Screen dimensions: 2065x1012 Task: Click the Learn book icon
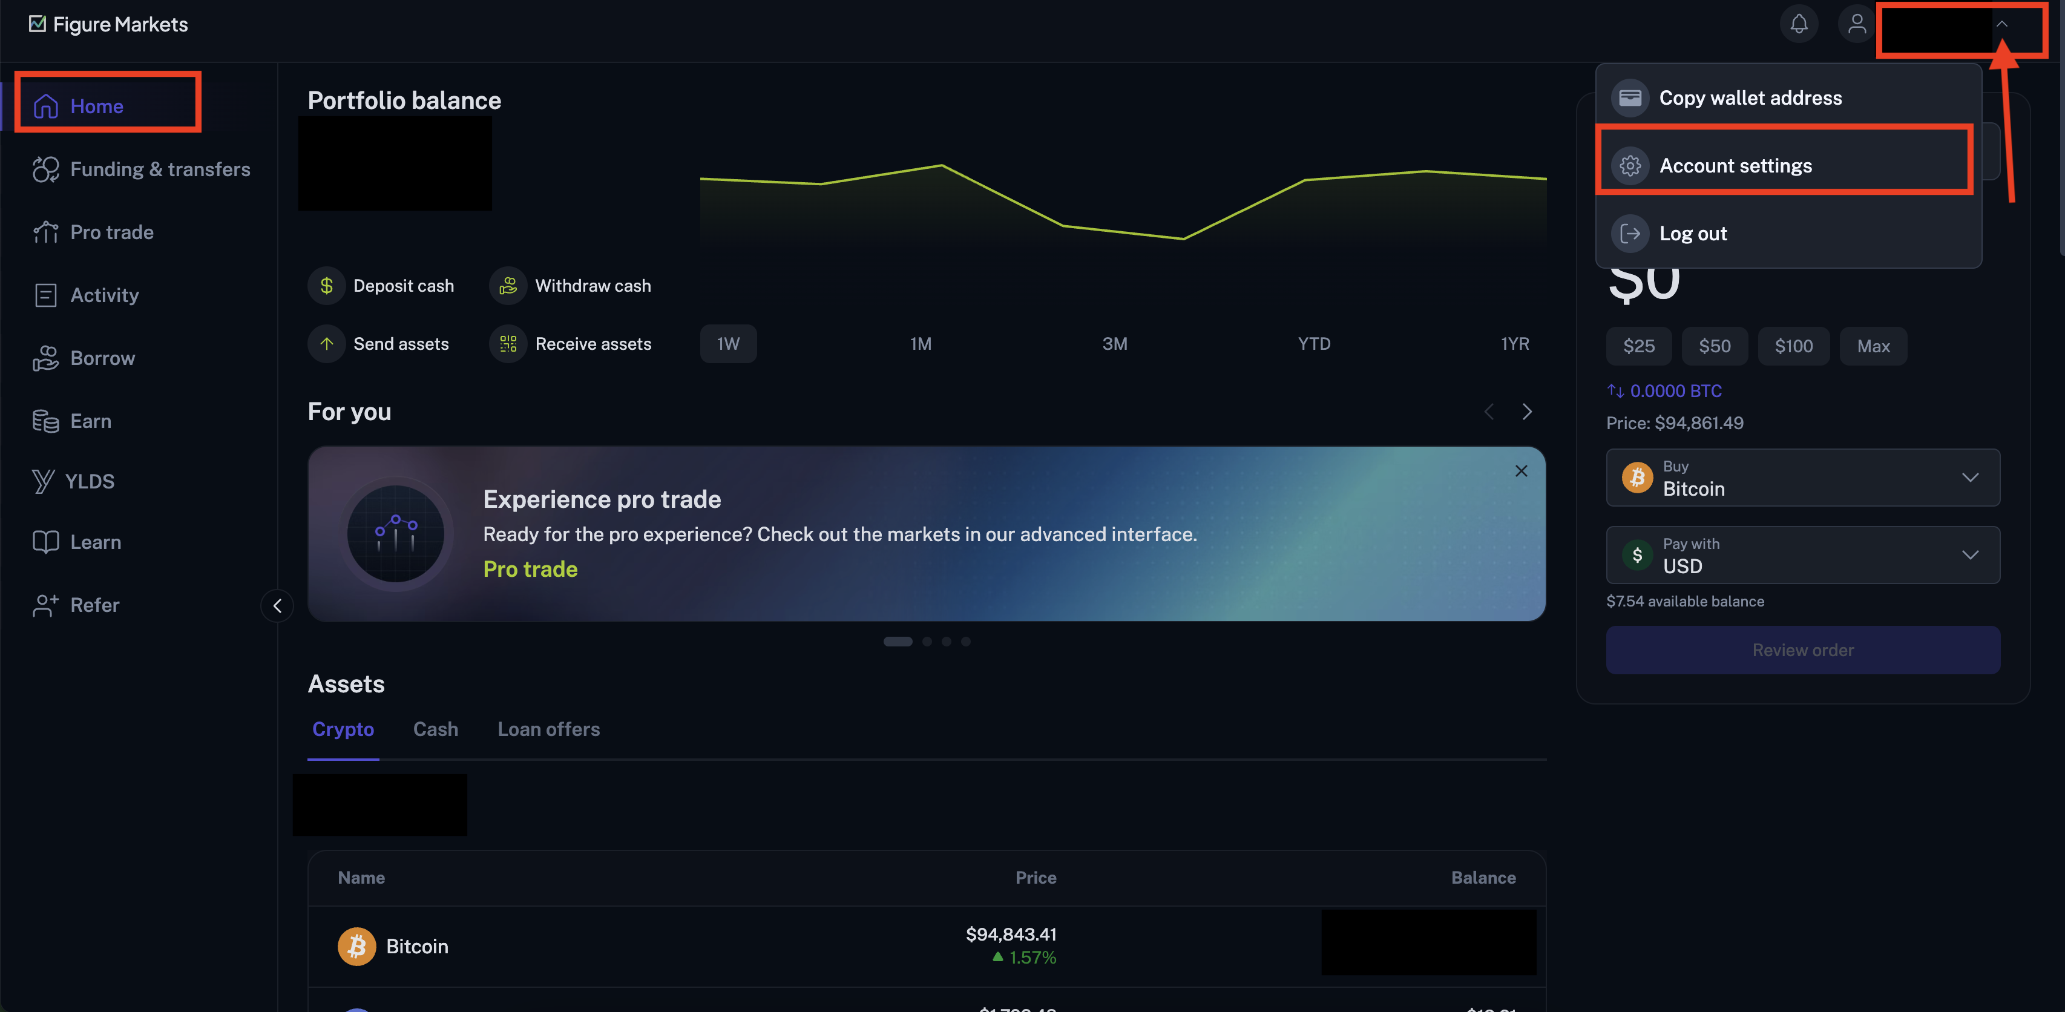click(45, 542)
